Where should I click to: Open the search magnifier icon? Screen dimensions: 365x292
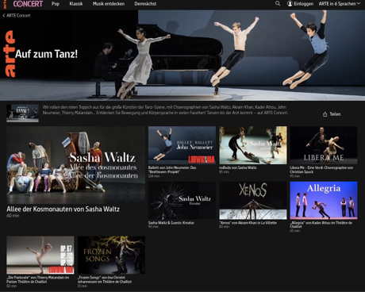(278, 4)
